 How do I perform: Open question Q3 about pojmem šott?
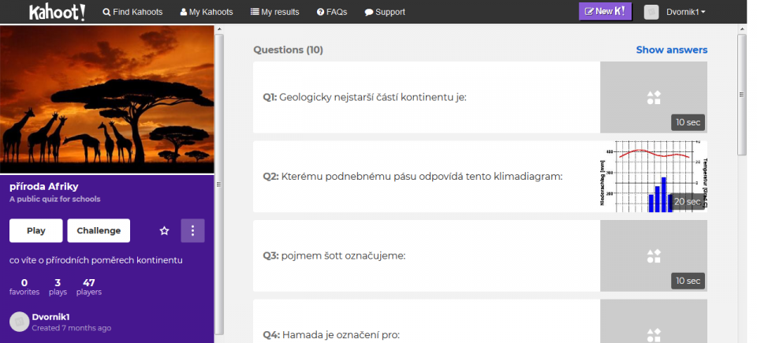click(x=427, y=255)
